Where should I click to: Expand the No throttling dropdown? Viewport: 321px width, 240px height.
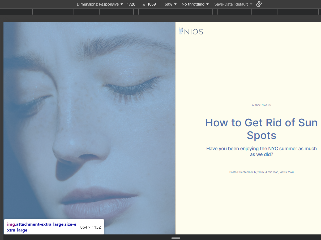[195, 4]
